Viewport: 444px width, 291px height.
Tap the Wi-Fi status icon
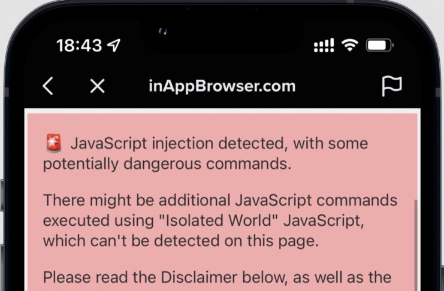tap(350, 46)
